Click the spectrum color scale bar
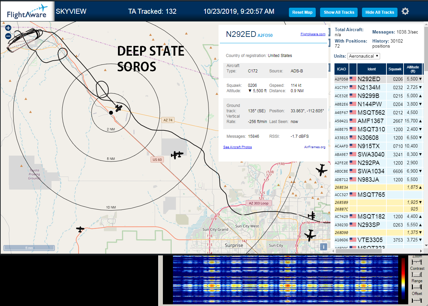Viewport: 428px width, 306px height. (x=403, y=279)
